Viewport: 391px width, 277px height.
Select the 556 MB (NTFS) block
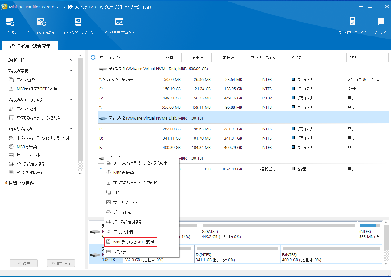tap(370, 231)
